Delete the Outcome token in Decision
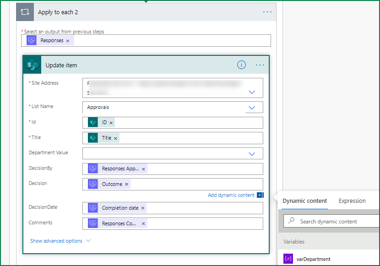380x266 pixels. tap(126, 185)
